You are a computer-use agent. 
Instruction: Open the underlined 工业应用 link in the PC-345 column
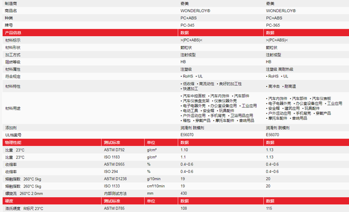click(249, 105)
